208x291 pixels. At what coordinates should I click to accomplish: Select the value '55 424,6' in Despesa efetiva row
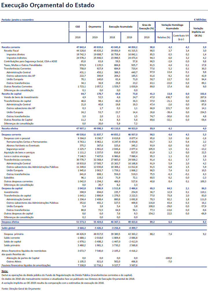click(98, 222)
